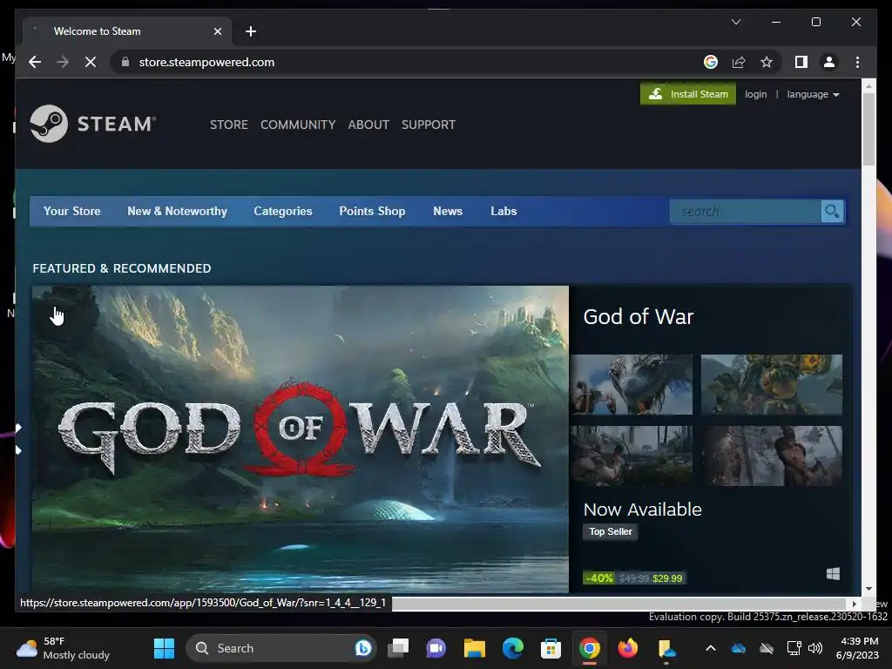892x669 pixels.
Task: Click the foggy forest screenshot thumbnail
Action: pyautogui.click(x=632, y=456)
